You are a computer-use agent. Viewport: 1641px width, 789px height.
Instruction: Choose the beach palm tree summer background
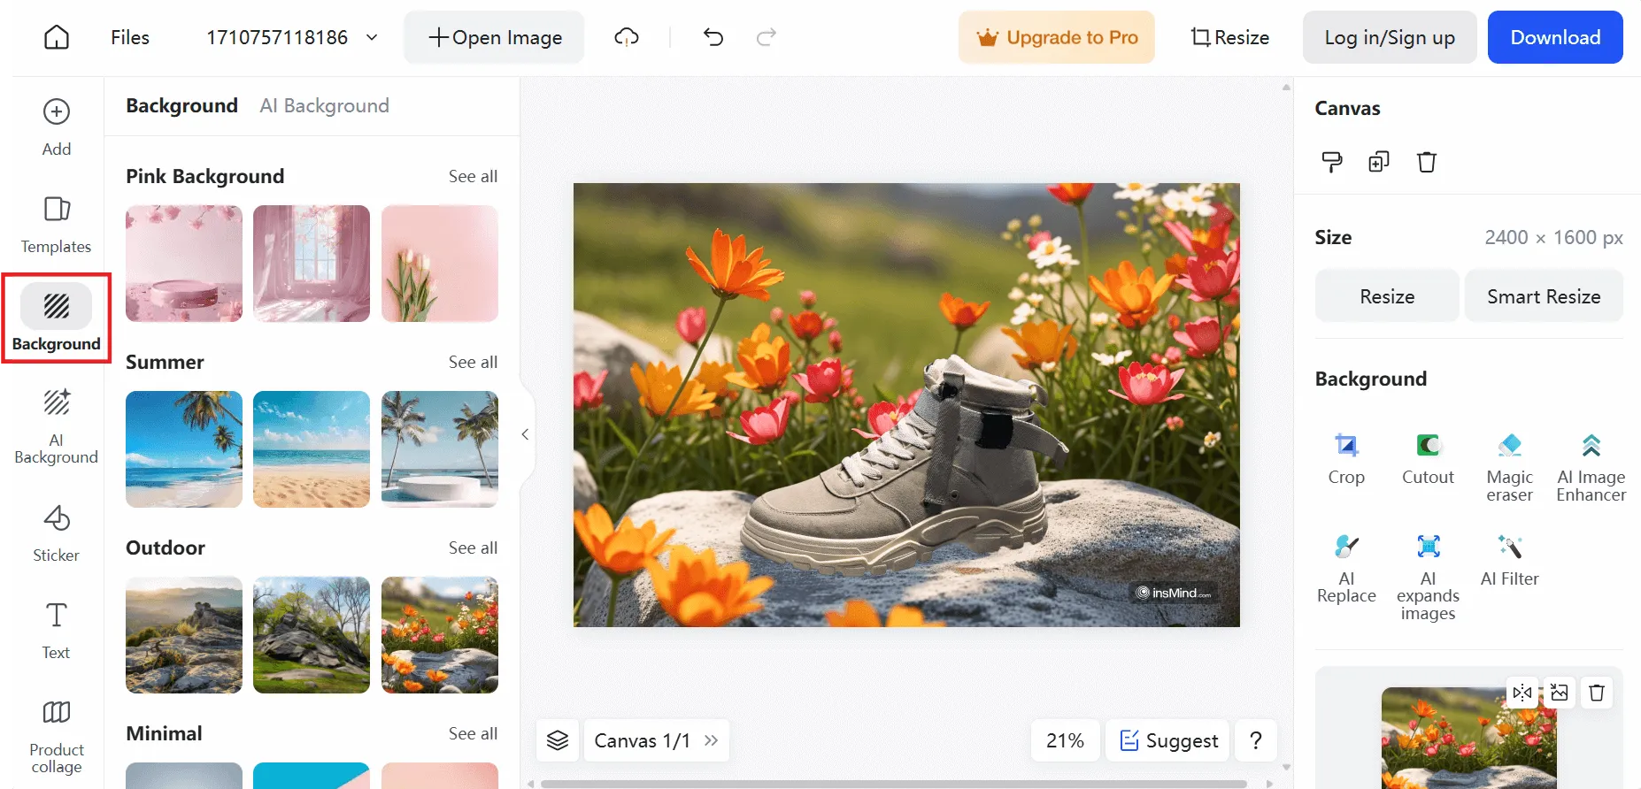click(184, 449)
